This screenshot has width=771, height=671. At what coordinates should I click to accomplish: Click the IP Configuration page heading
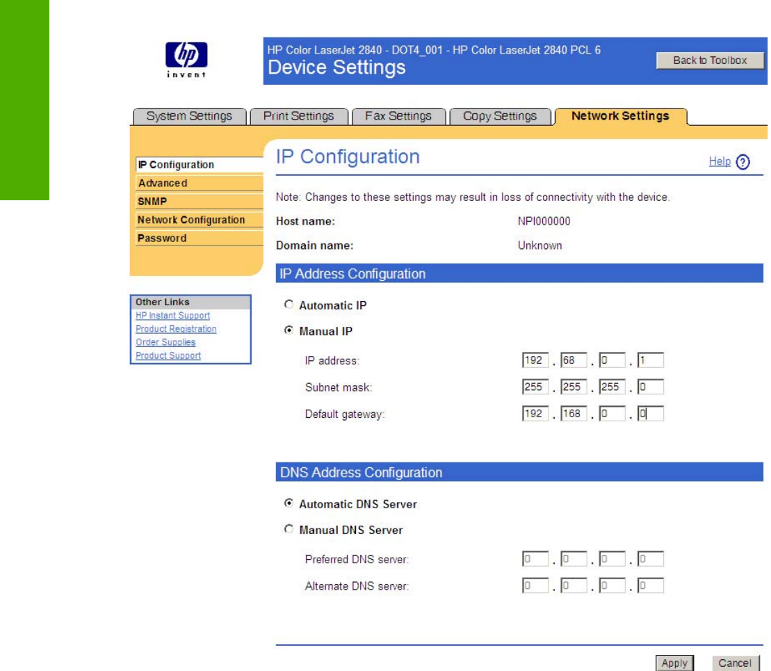tap(348, 157)
